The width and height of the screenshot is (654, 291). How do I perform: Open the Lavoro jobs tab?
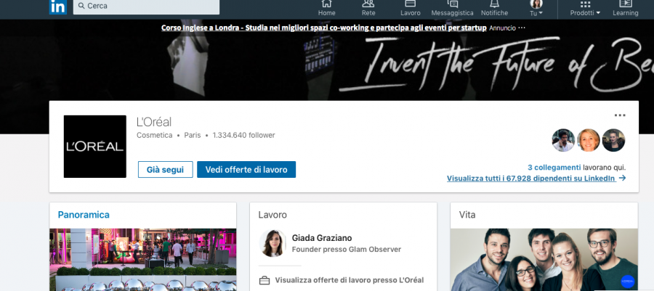pos(411,8)
